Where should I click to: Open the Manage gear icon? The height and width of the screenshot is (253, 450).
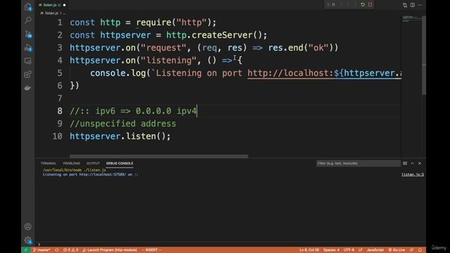pos(28,240)
